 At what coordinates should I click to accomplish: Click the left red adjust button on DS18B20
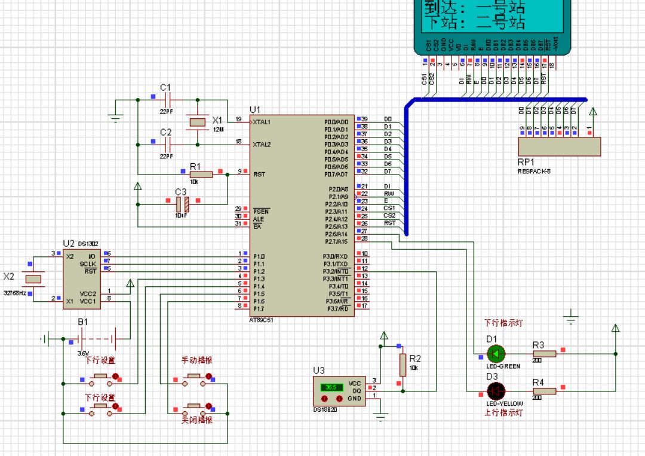324,398
